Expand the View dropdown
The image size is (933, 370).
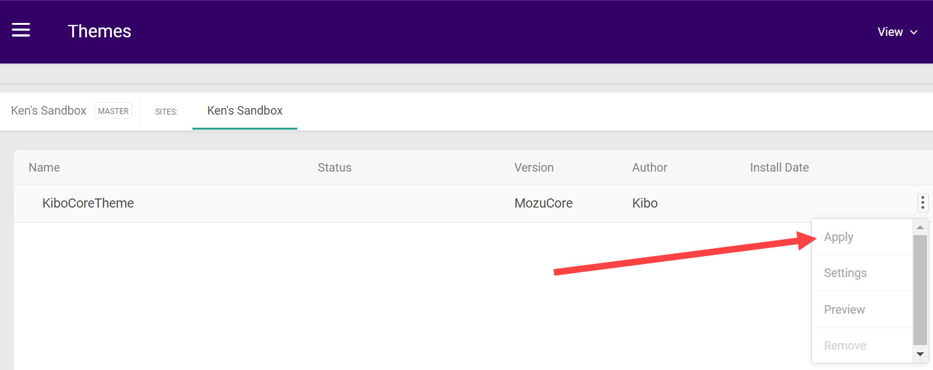(x=898, y=31)
